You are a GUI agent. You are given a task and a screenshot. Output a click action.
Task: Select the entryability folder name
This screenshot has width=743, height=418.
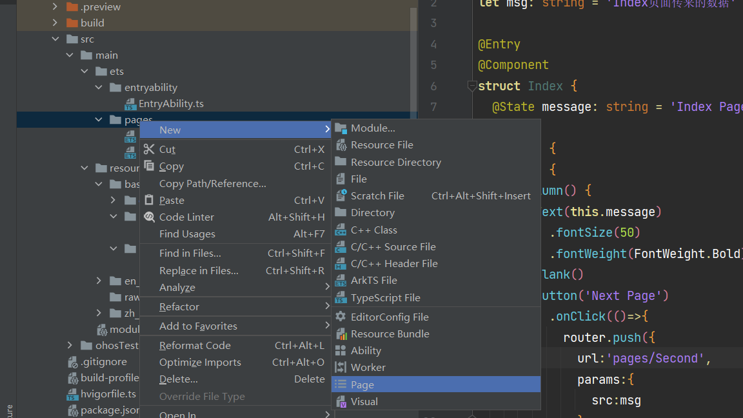(x=151, y=88)
